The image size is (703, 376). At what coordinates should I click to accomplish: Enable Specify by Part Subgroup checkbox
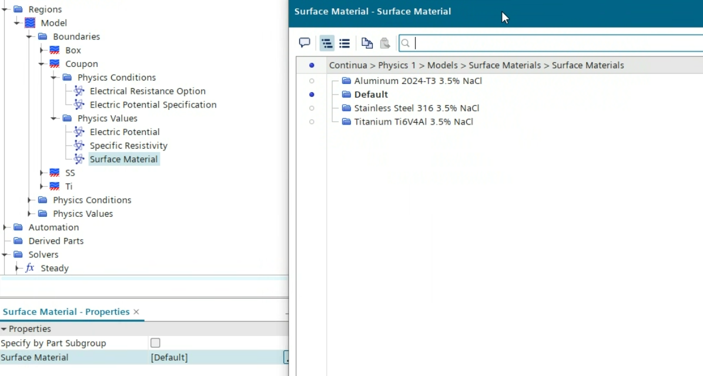pos(155,343)
